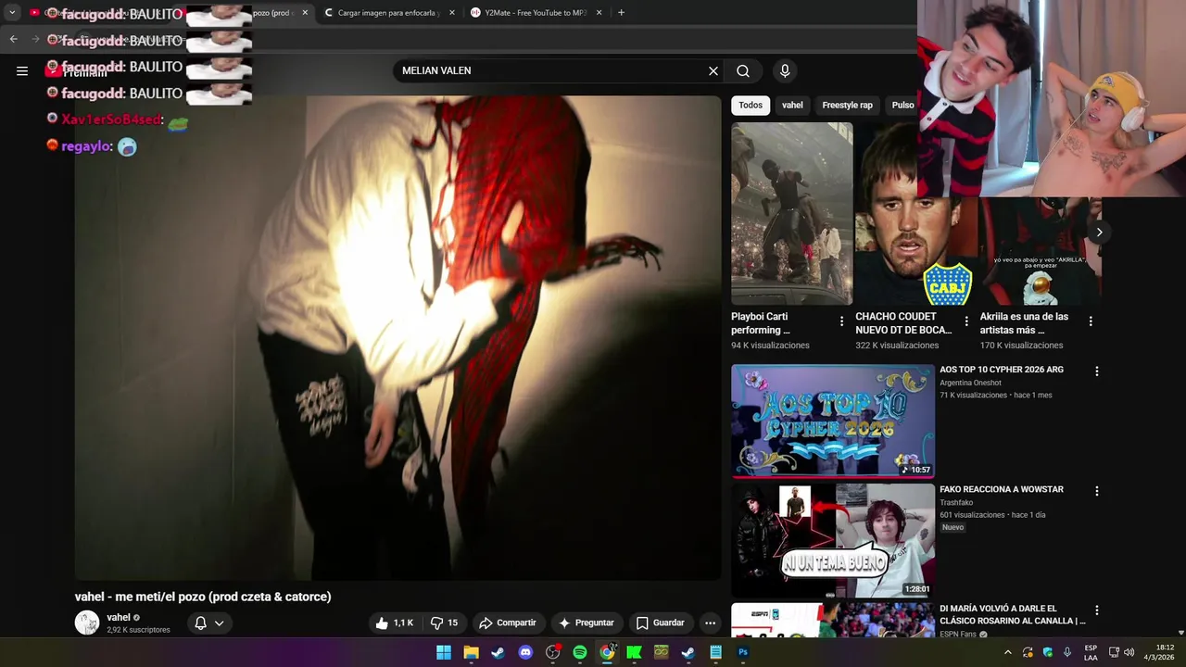Dislike the vahel video
Screen dimensions: 1186x667
[x=445, y=623]
